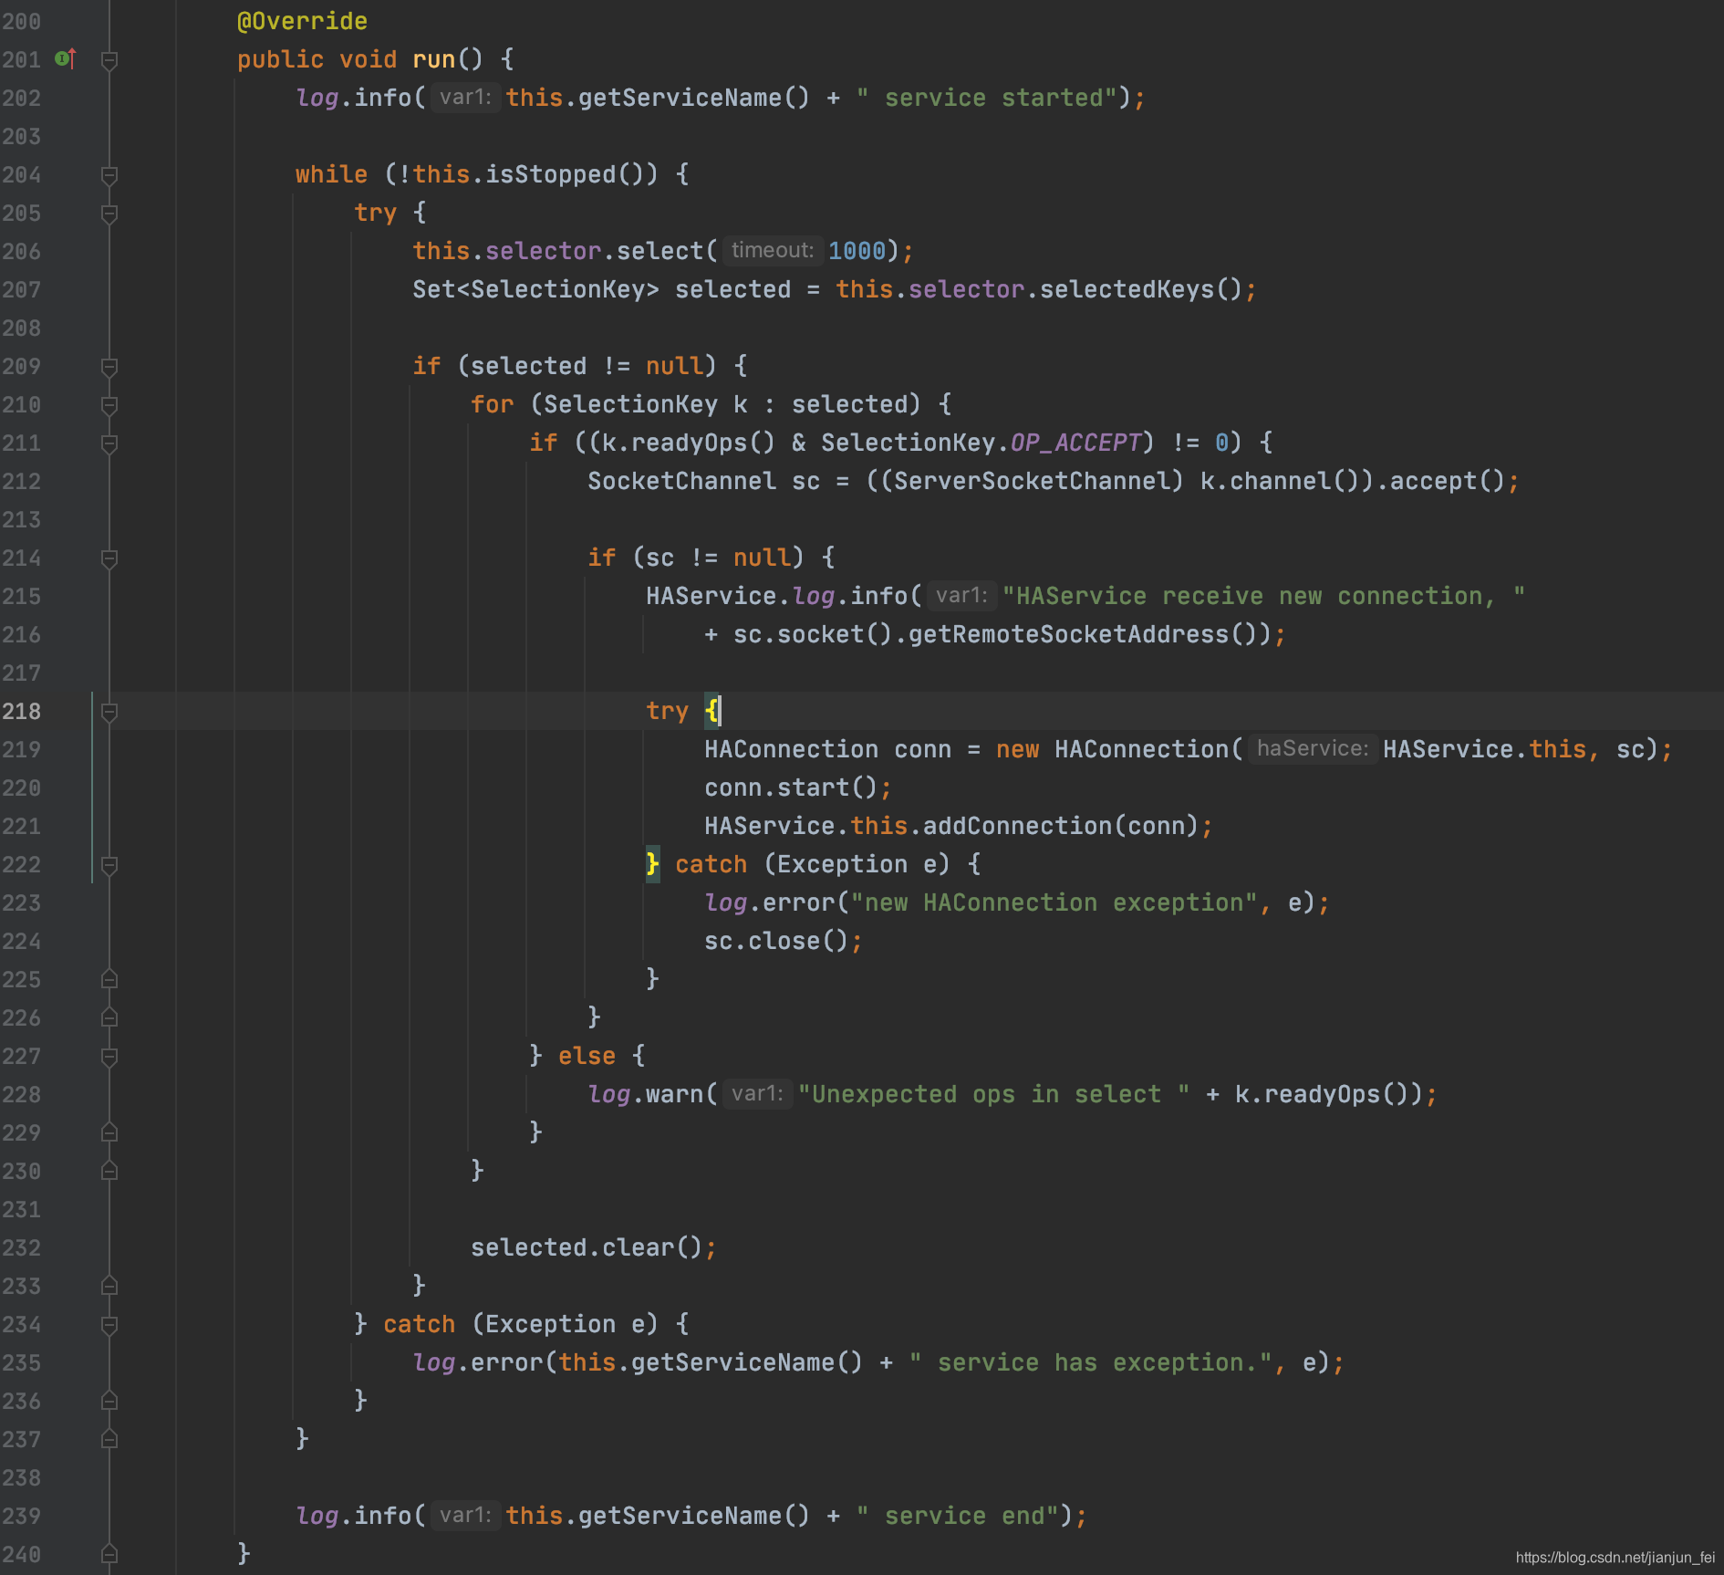Image resolution: width=1724 pixels, height=1575 pixels.
Task: Click "new HAConnection exception" string
Action: pyautogui.click(x=1054, y=902)
